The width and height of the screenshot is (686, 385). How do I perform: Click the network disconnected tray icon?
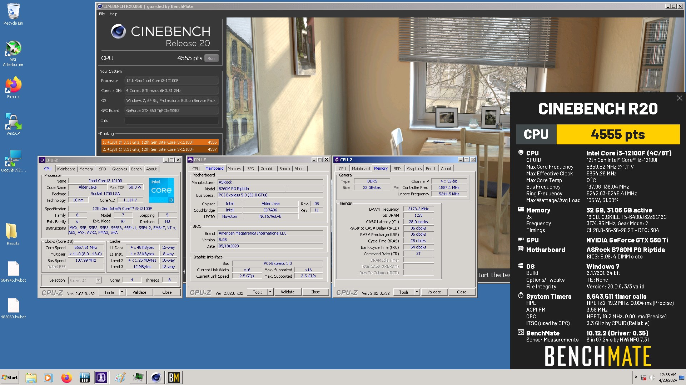point(643,378)
